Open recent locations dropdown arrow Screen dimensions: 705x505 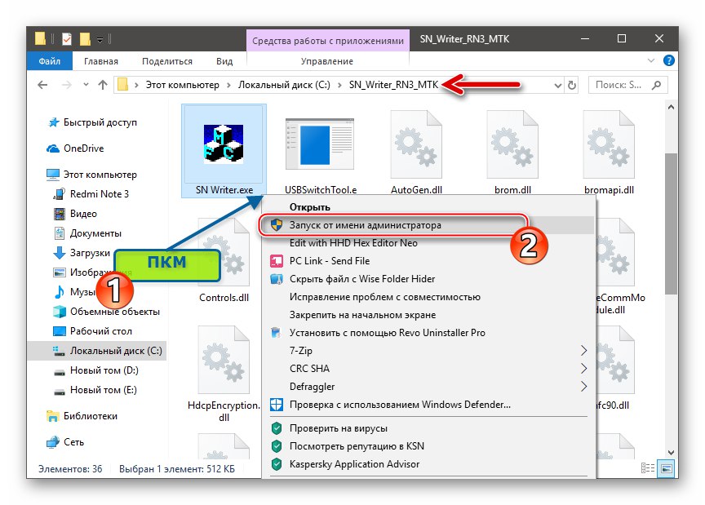[x=86, y=85]
